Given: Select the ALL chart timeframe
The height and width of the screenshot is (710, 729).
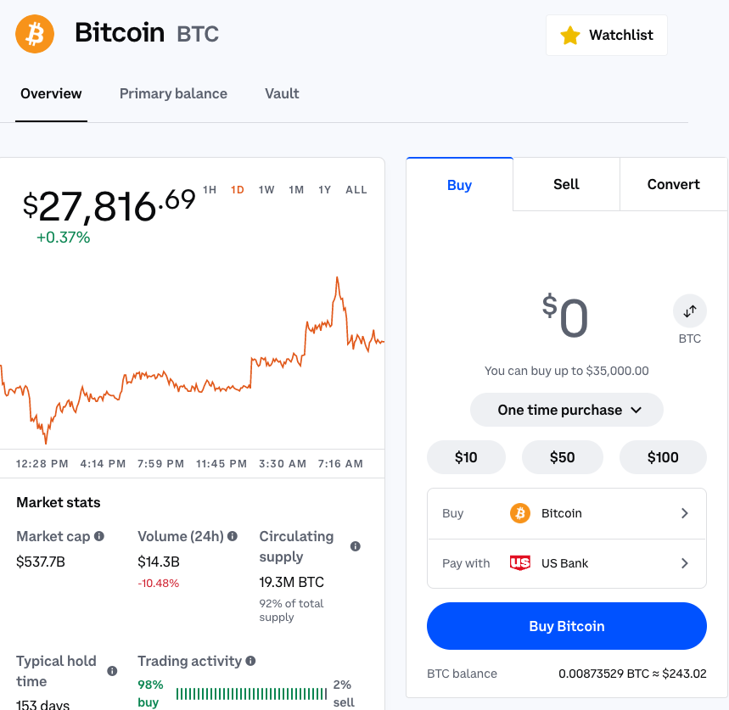Looking at the screenshot, I should pyautogui.click(x=356, y=190).
